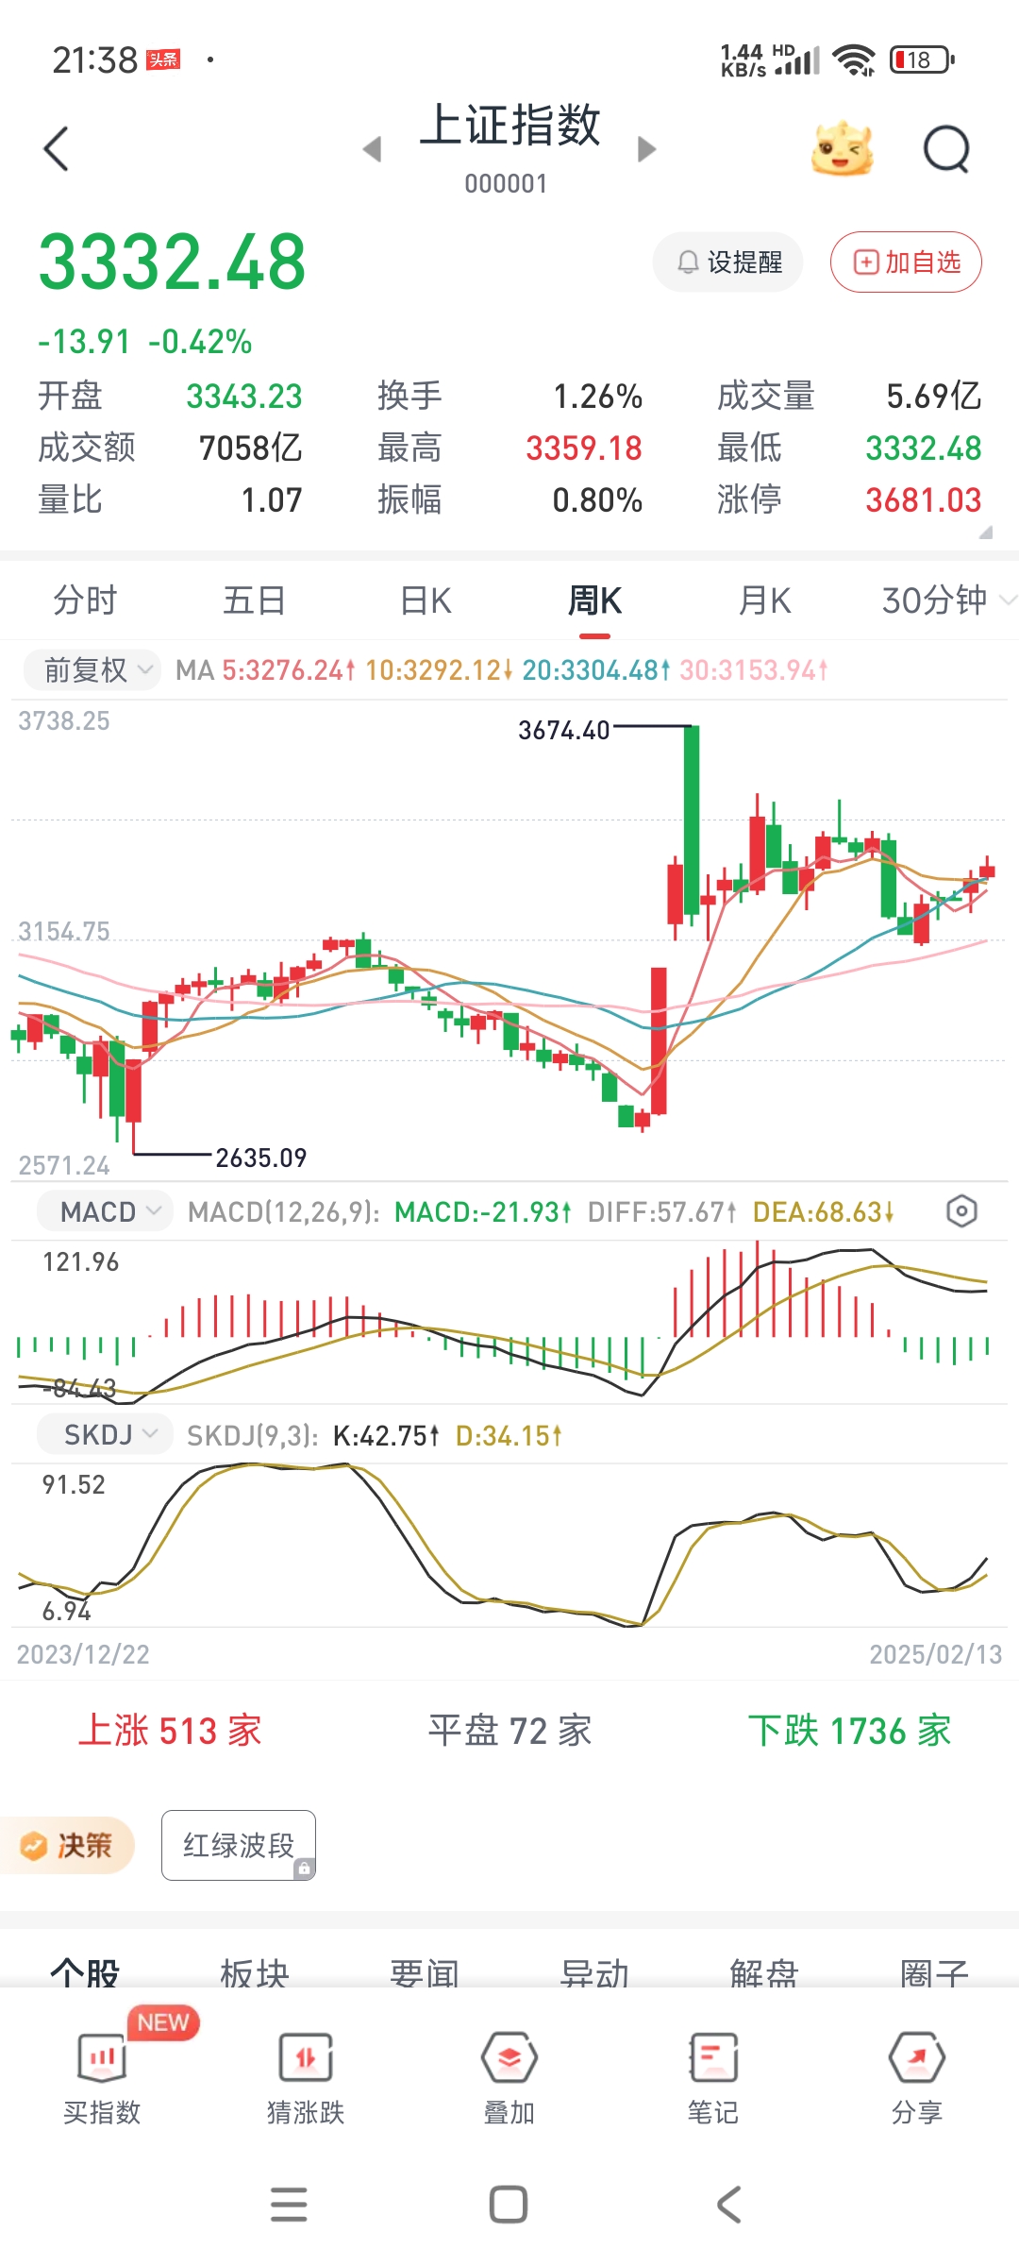Screen dimensions: 1019x2266
Task: Tap the 决策 decision button
Action: pyautogui.click(x=68, y=1845)
